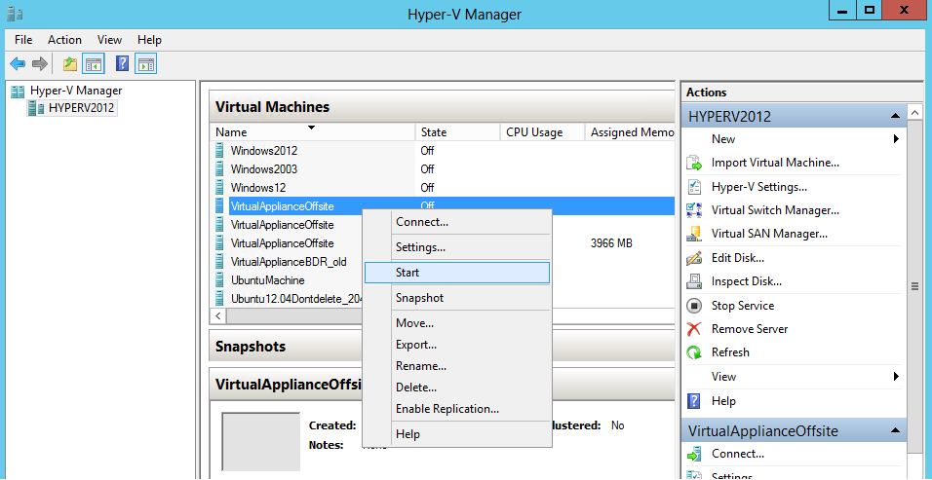
Task: Click the Actions pane vertical scrollbar handle
Action: click(x=914, y=287)
